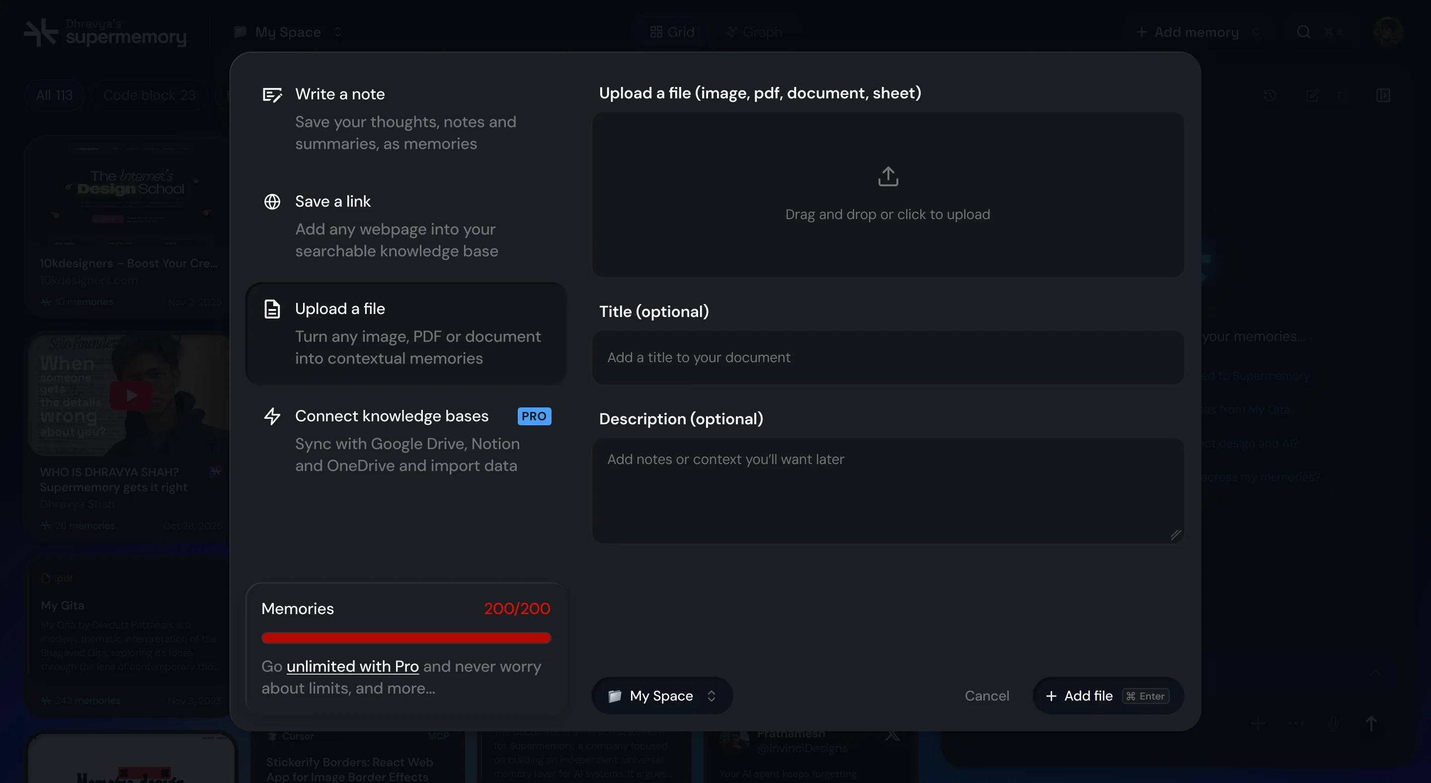The image size is (1431, 783).
Task: Open search using the magnifier icon
Action: 1303,32
